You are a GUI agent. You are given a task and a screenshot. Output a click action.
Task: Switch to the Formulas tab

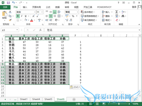coord(48,7)
